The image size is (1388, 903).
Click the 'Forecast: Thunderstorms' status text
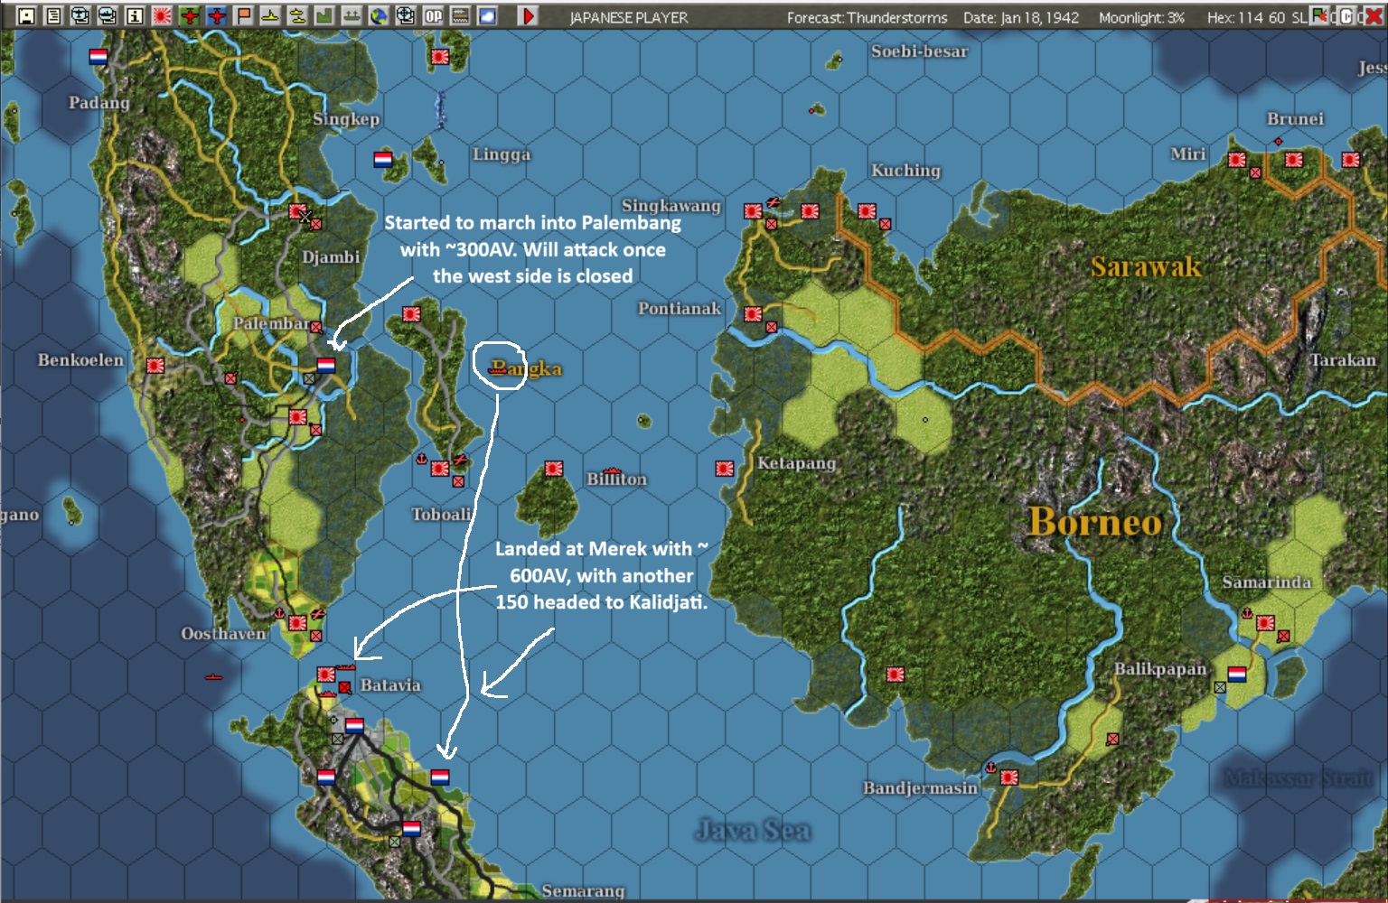point(867,17)
